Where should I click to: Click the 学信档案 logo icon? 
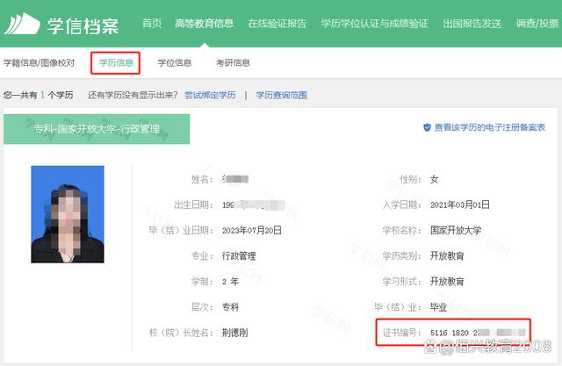pyautogui.click(x=21, y=24)
